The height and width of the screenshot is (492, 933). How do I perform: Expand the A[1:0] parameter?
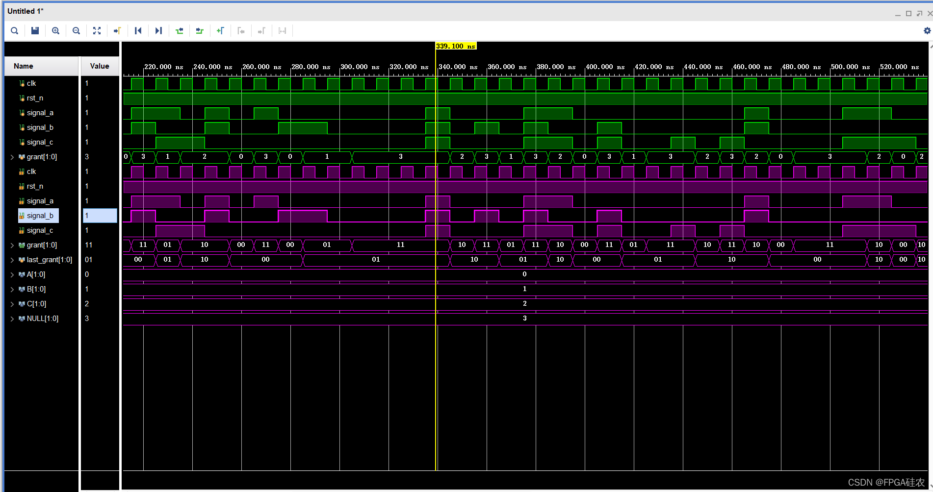pos(12,274)
